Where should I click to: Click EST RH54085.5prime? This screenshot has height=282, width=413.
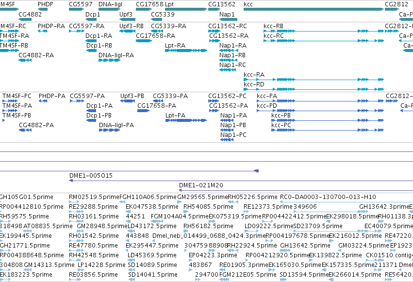[x=186, y=212]
